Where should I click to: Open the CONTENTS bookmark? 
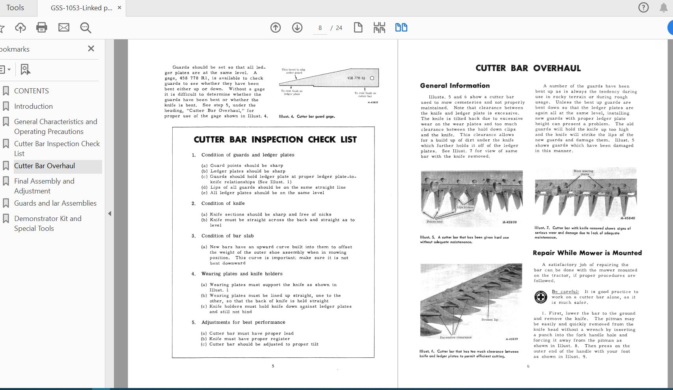pos(32,91)
